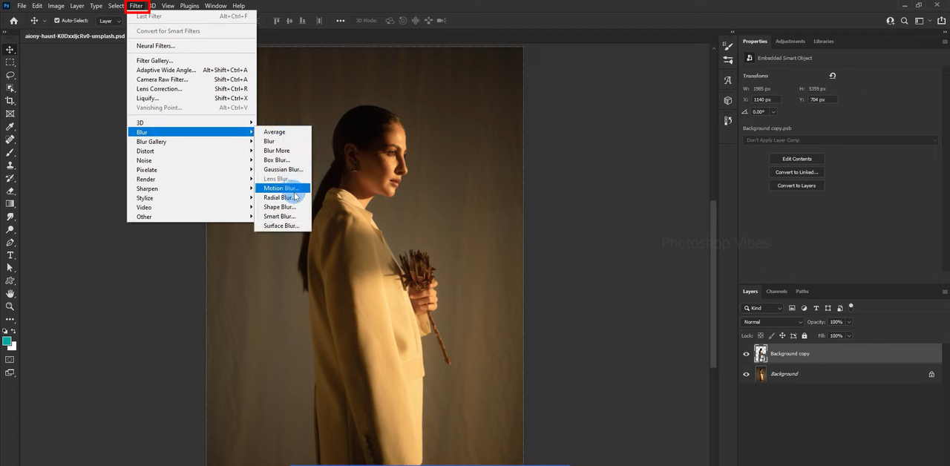Open the Auto-Select Layer dropdown
The image size is (950, 466).
tap(109, 21)
